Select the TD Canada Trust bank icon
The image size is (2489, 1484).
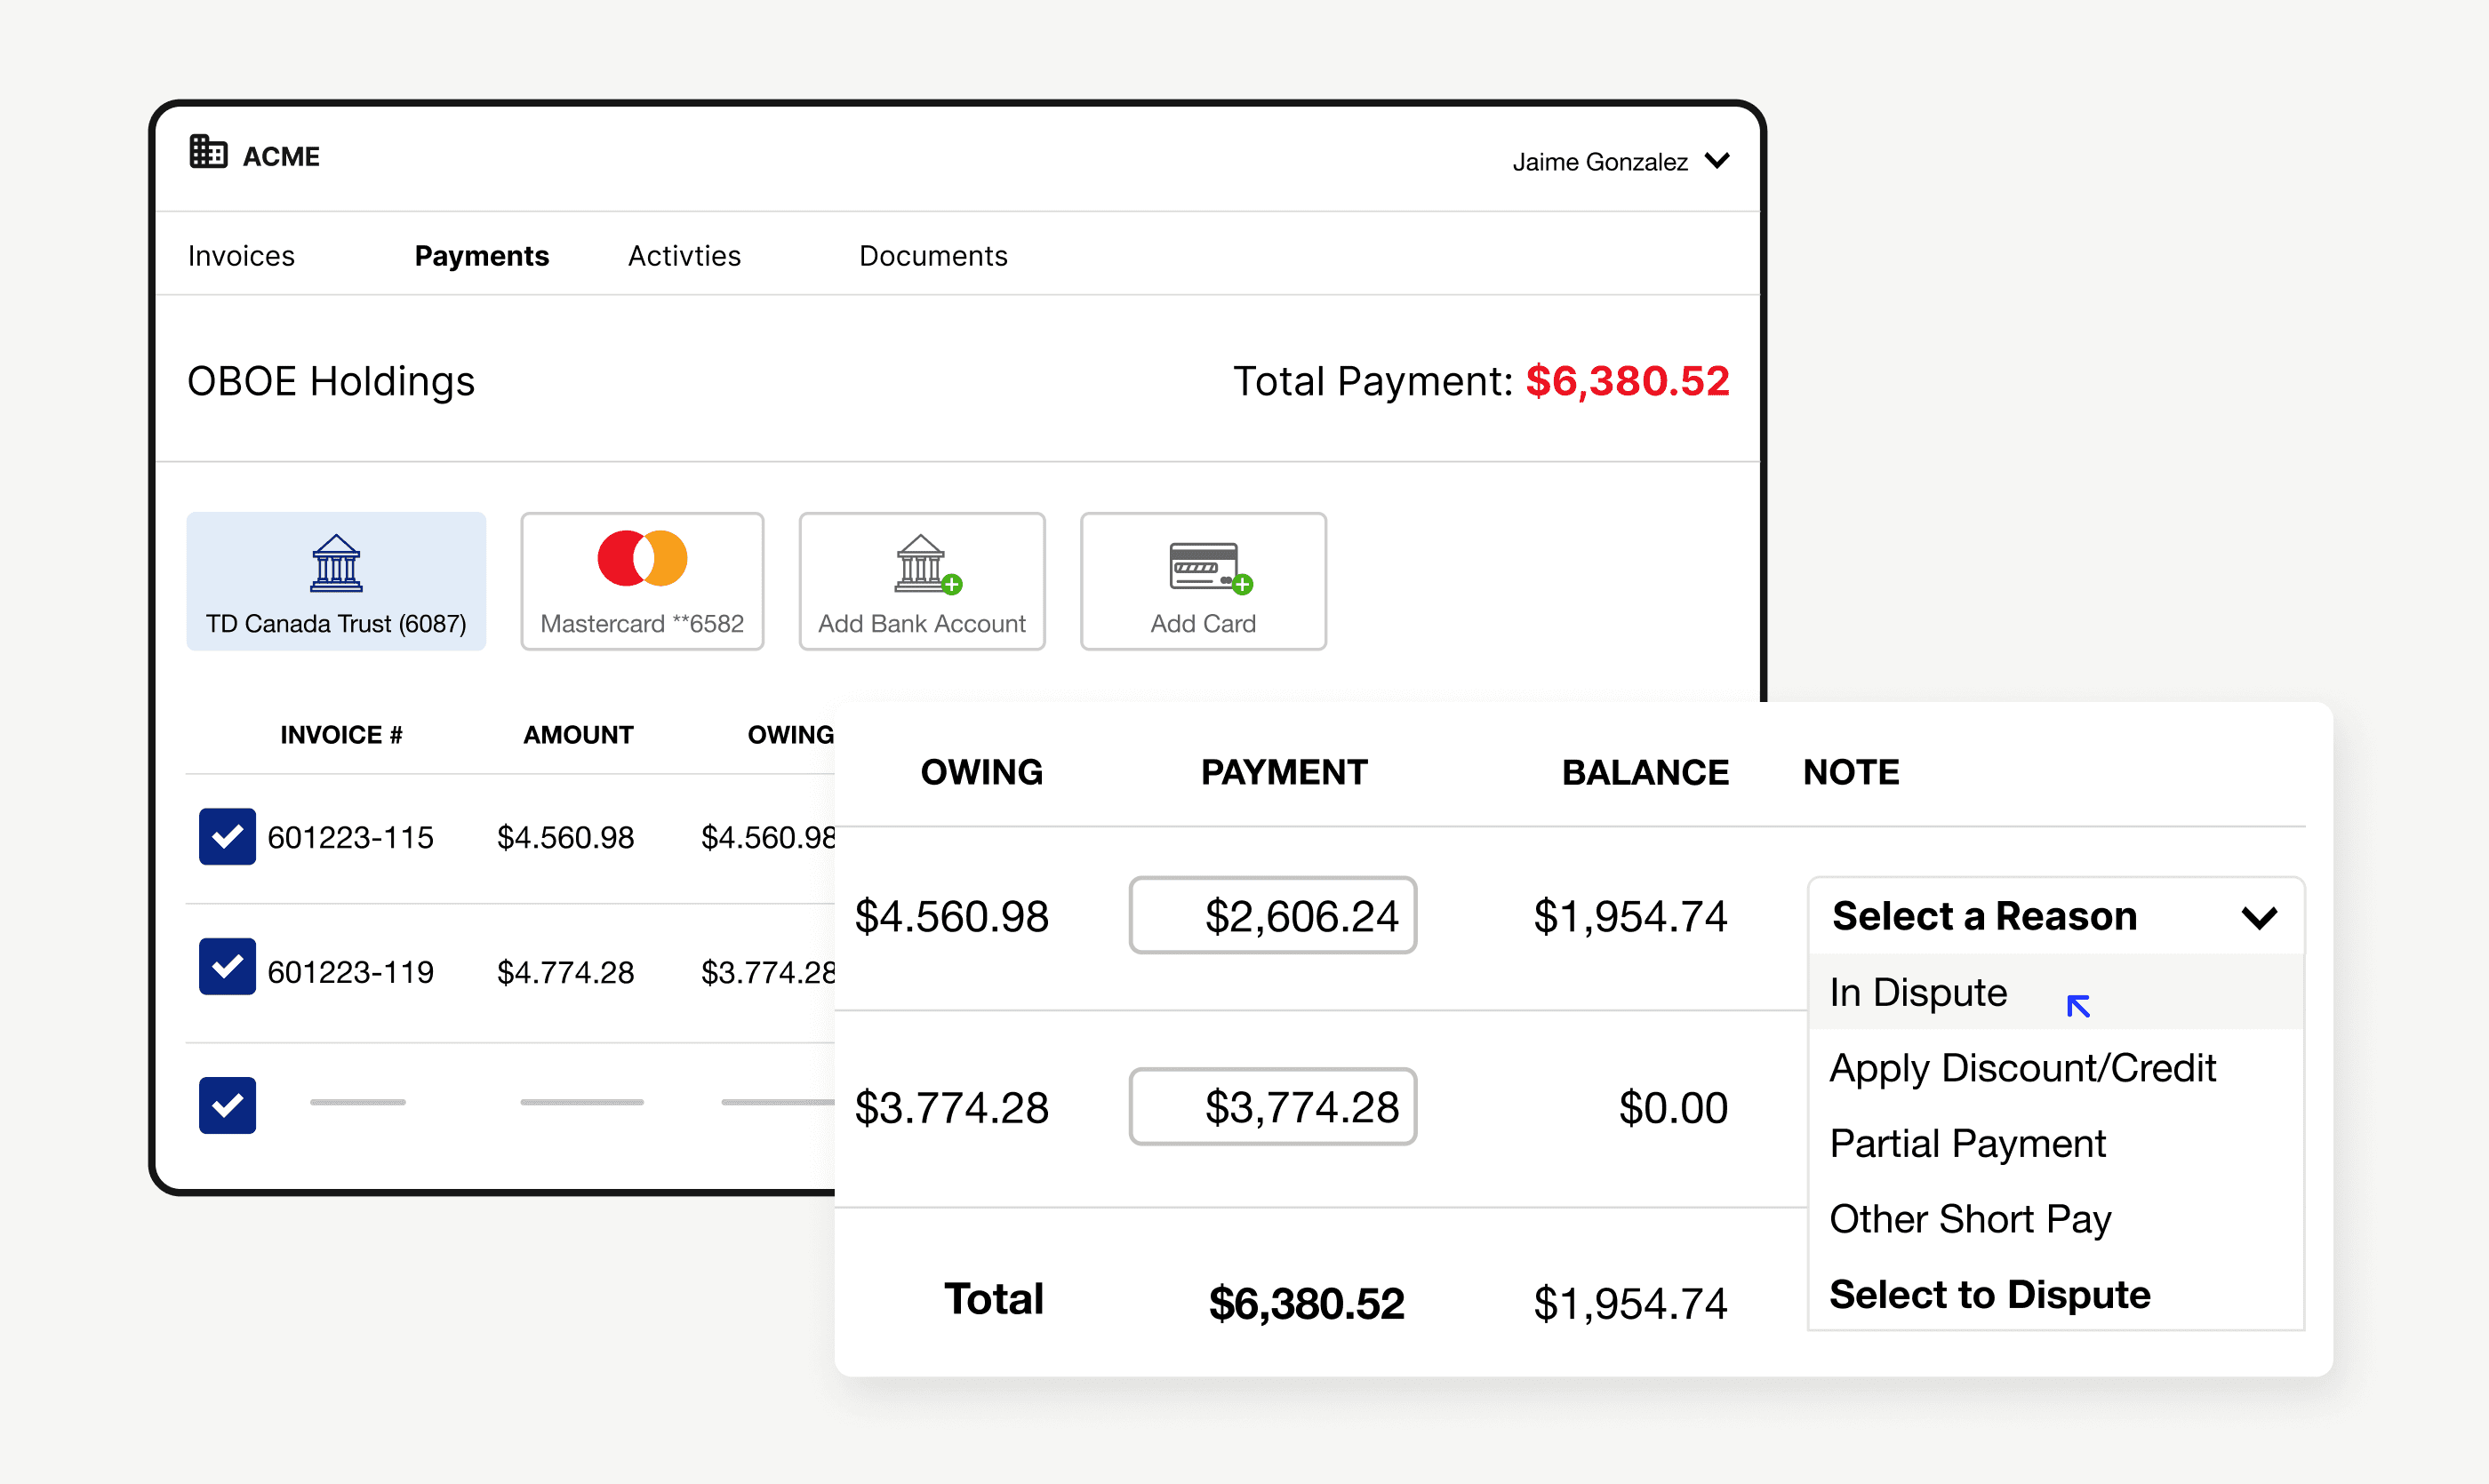pyautogui.click(x=336, y=563)
